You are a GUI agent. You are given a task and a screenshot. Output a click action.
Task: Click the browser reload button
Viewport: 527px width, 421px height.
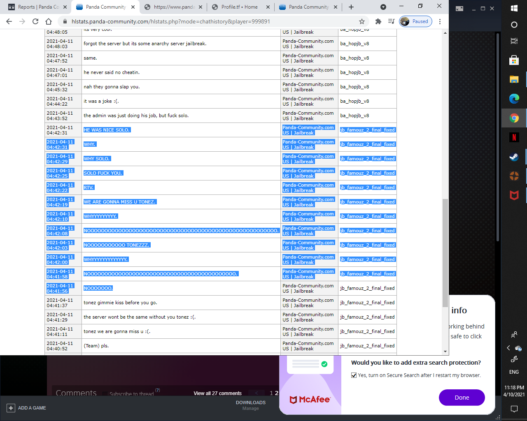click(x=35, y=21)
